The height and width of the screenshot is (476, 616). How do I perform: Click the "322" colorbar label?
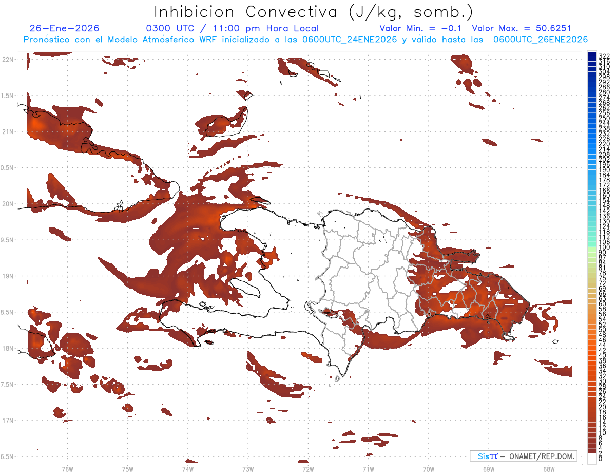pos(604,56)
